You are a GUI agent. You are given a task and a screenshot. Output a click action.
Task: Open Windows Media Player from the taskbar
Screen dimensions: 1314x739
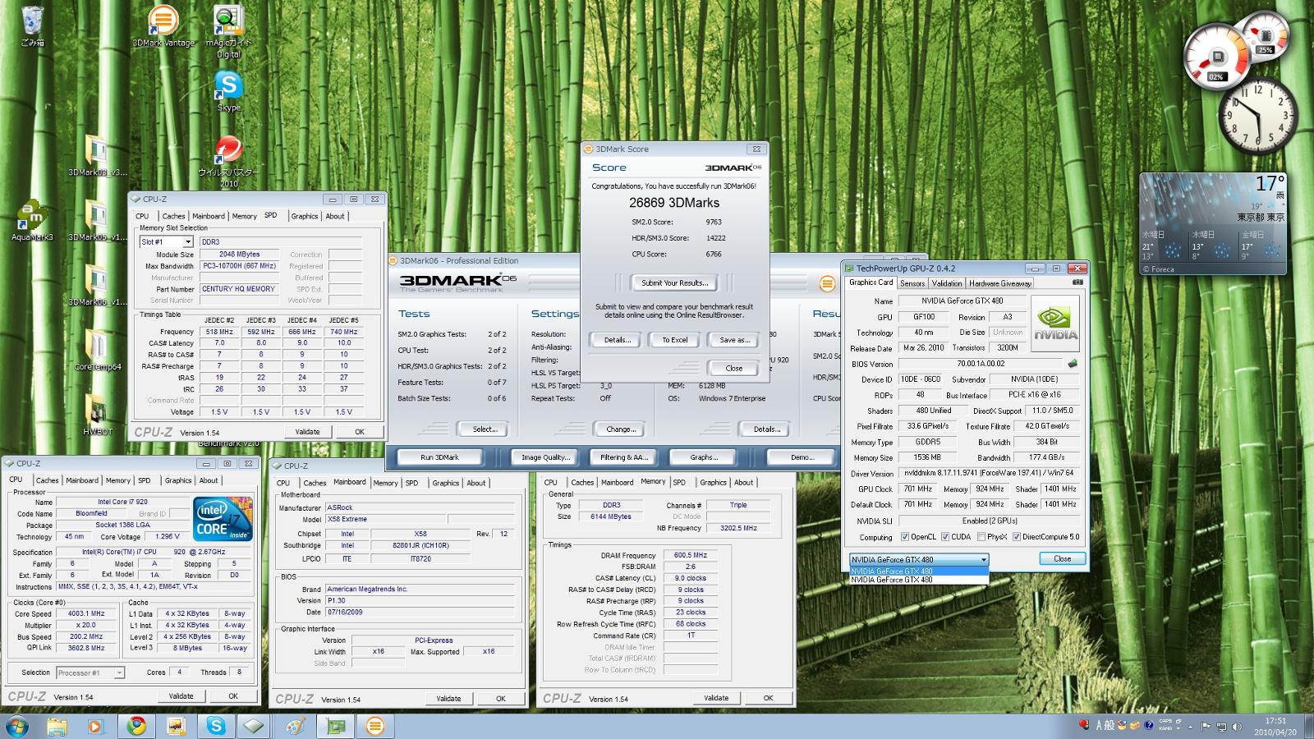click(x=96, y=726)
